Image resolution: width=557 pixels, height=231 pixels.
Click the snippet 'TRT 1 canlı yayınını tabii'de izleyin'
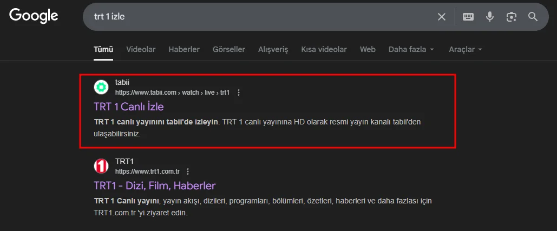coord(156,122)
